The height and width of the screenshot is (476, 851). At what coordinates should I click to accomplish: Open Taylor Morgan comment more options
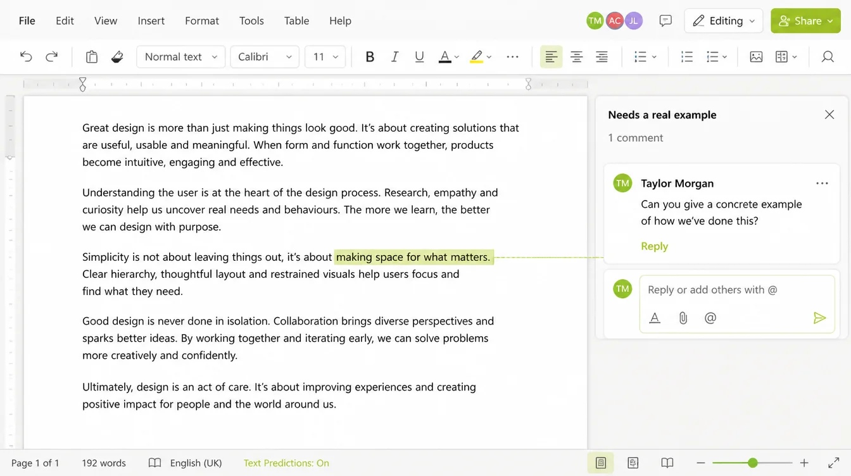click(x=822, y=184)
